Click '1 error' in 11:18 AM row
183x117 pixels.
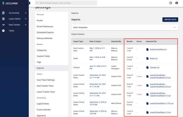(x=139, y=85)
